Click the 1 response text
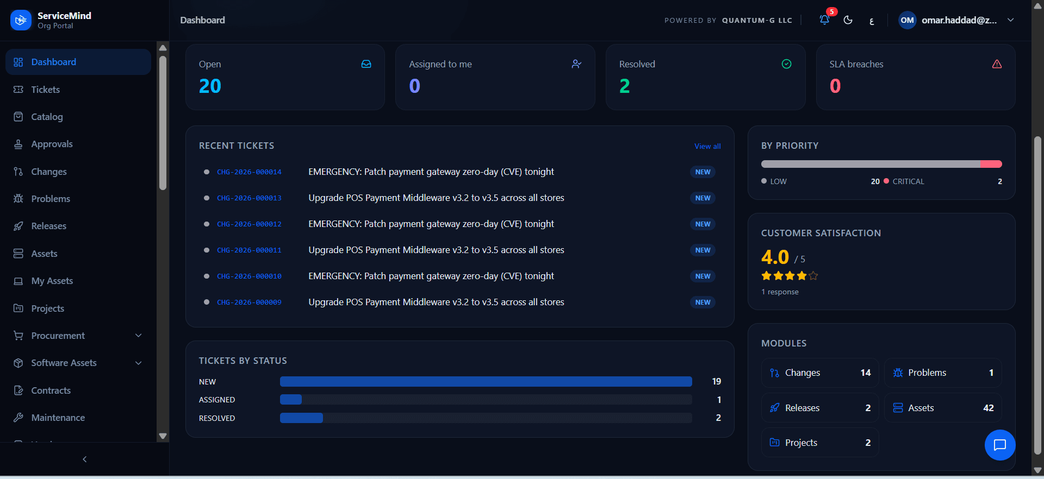This screenshot has height=479, width=1044. pyautogui.click(x=780, y=292)
